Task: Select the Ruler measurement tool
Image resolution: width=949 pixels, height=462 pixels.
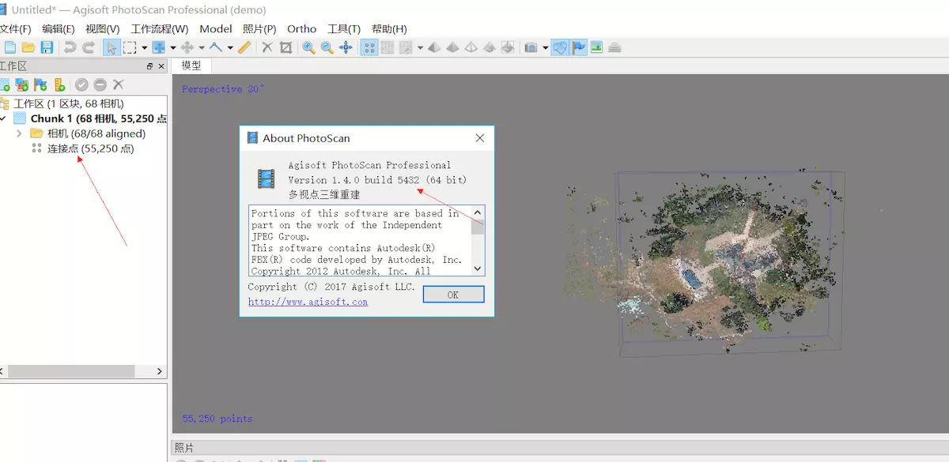Action: 244,47
